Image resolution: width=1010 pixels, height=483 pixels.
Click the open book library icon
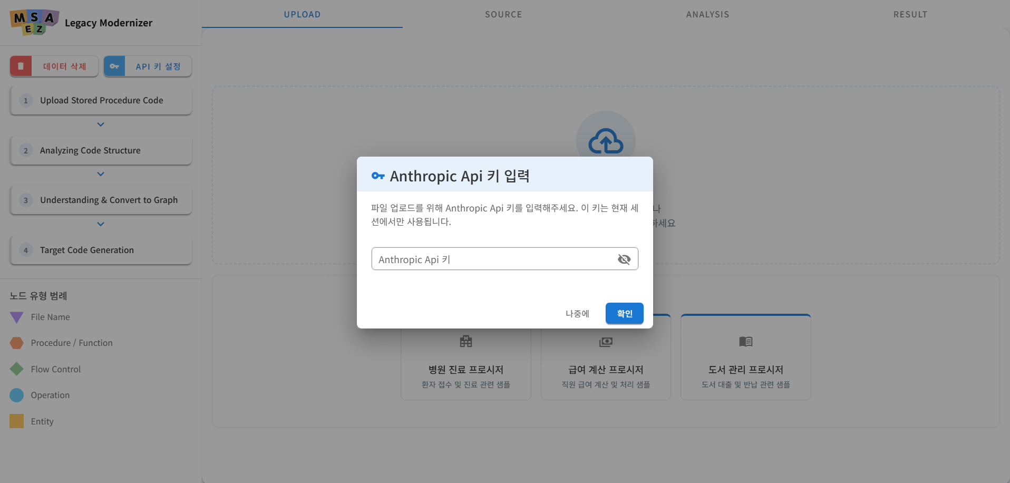click(x=746, y=342)
